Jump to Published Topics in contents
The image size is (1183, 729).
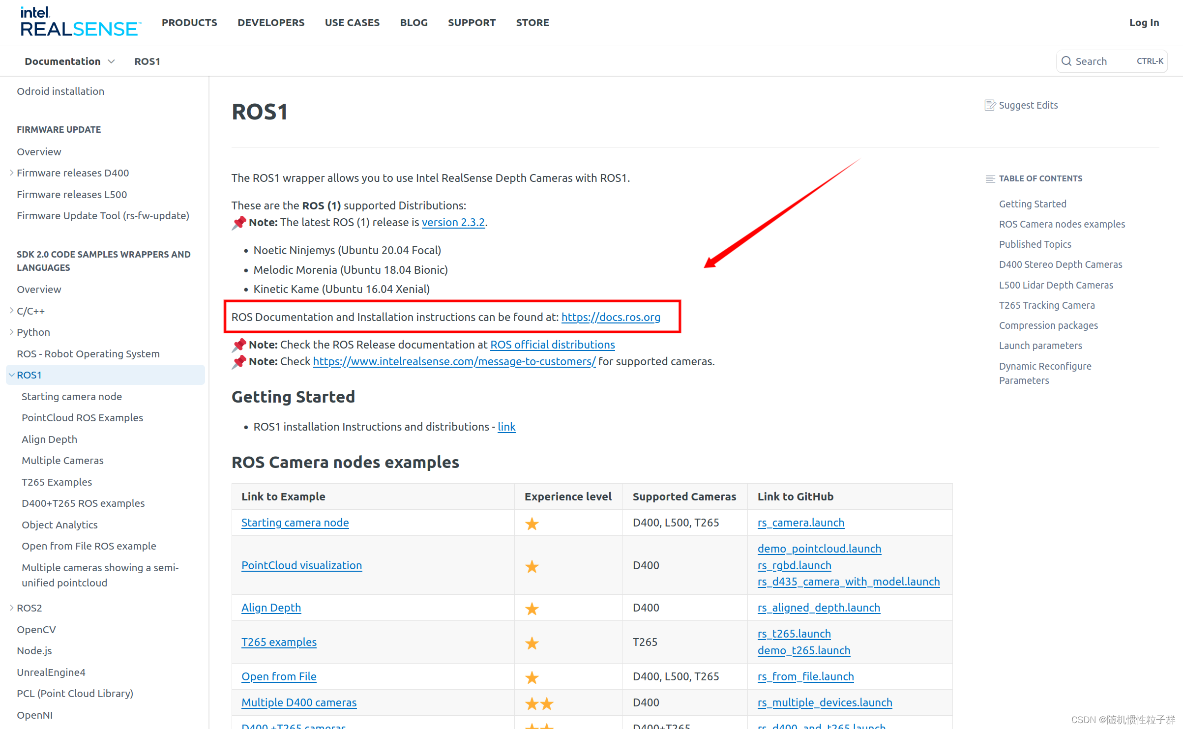1035,244
